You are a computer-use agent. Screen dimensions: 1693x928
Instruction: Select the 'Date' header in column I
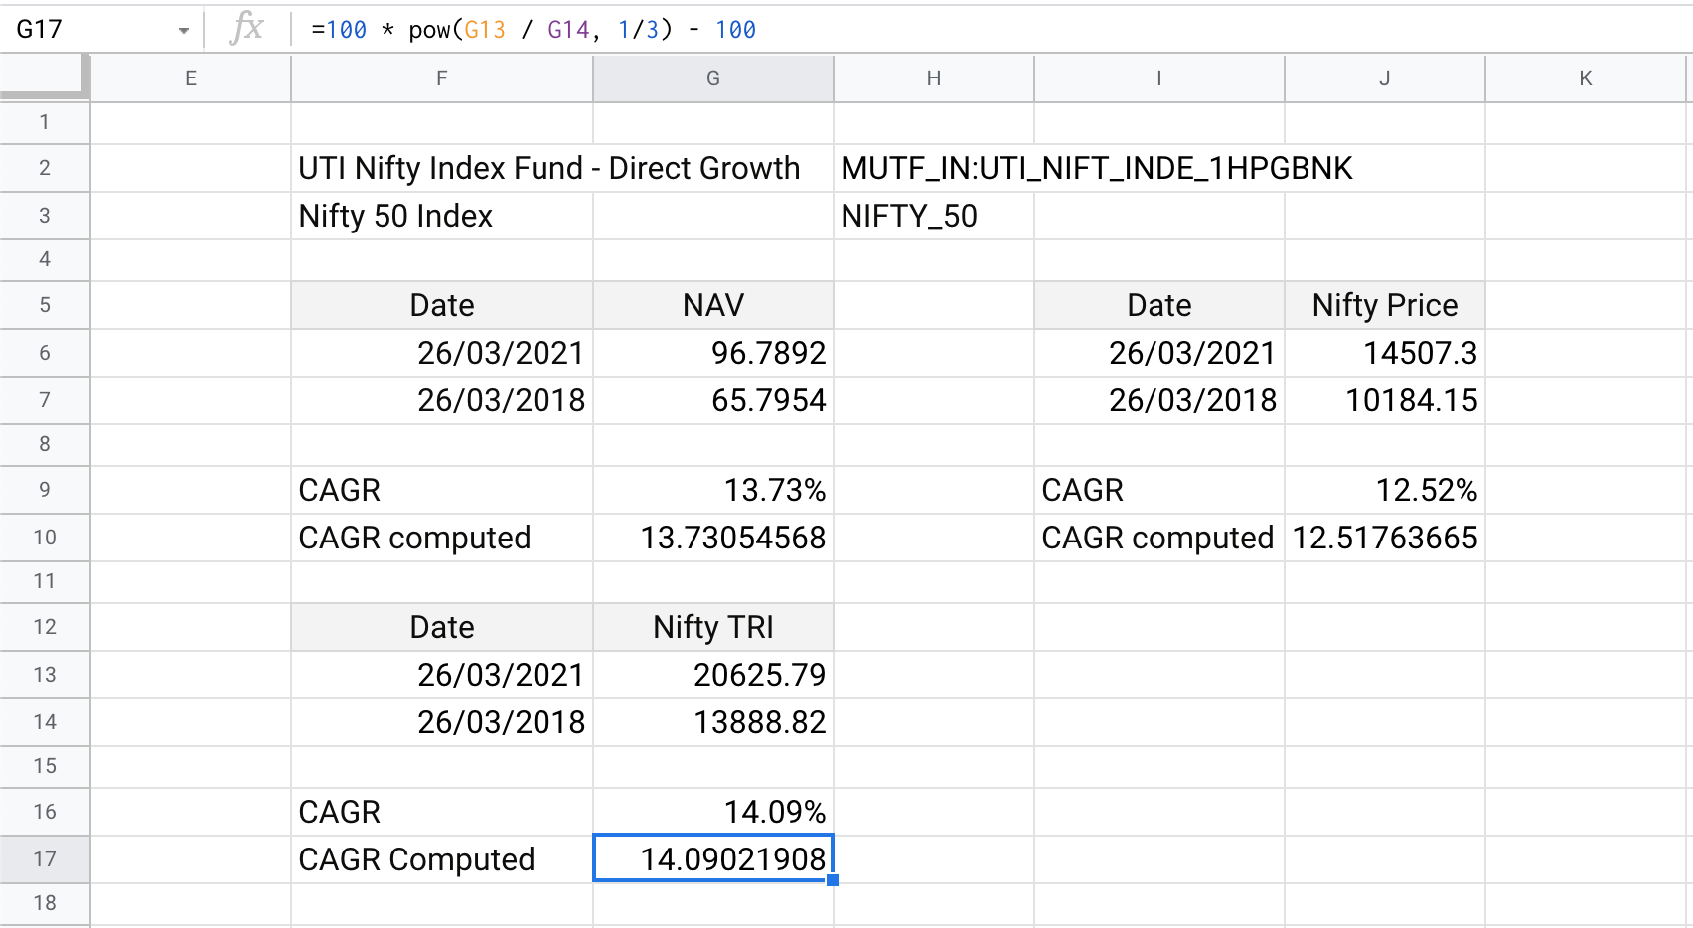[1159, 305]
